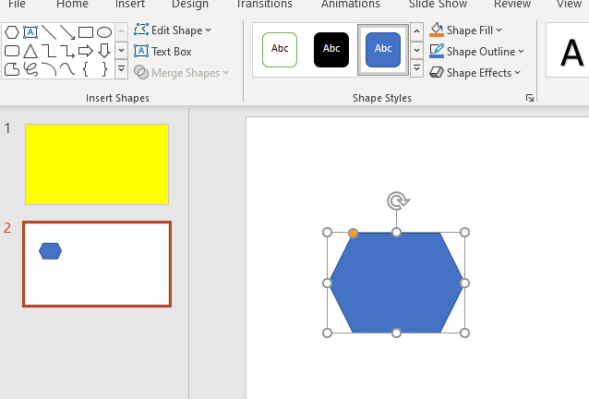Viewport: 589px width, 399px height.
Task: Open Shape Effects options
Action: (475, 72)
